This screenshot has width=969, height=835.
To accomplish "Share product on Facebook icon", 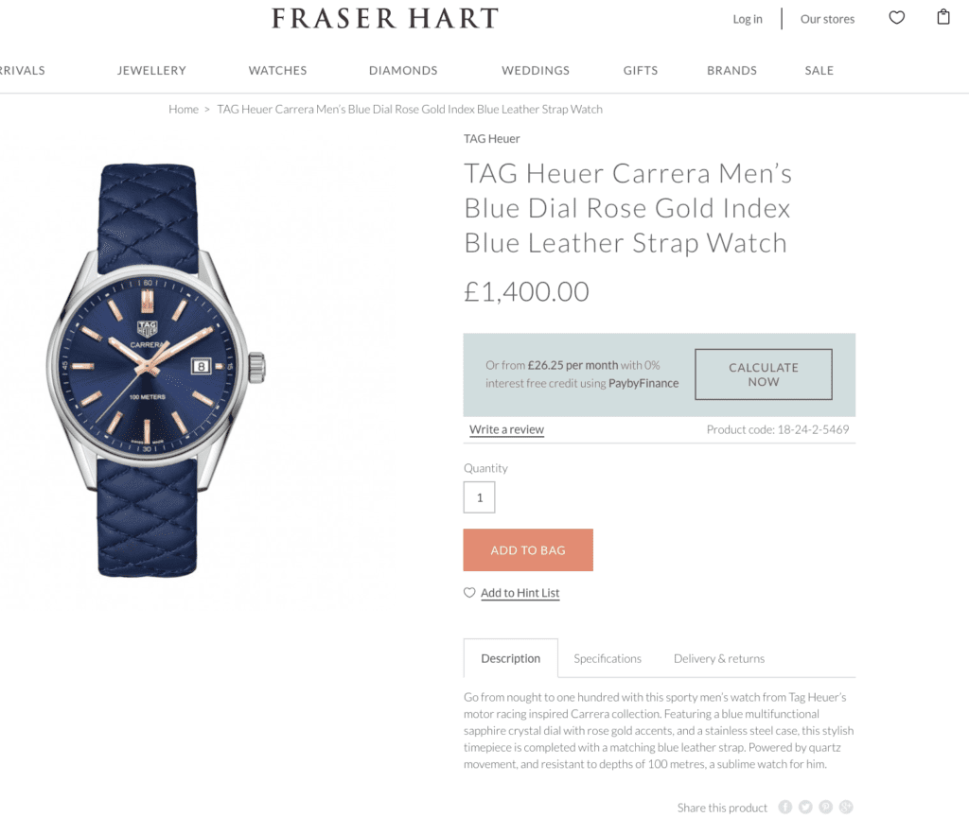I will point(784,808).
